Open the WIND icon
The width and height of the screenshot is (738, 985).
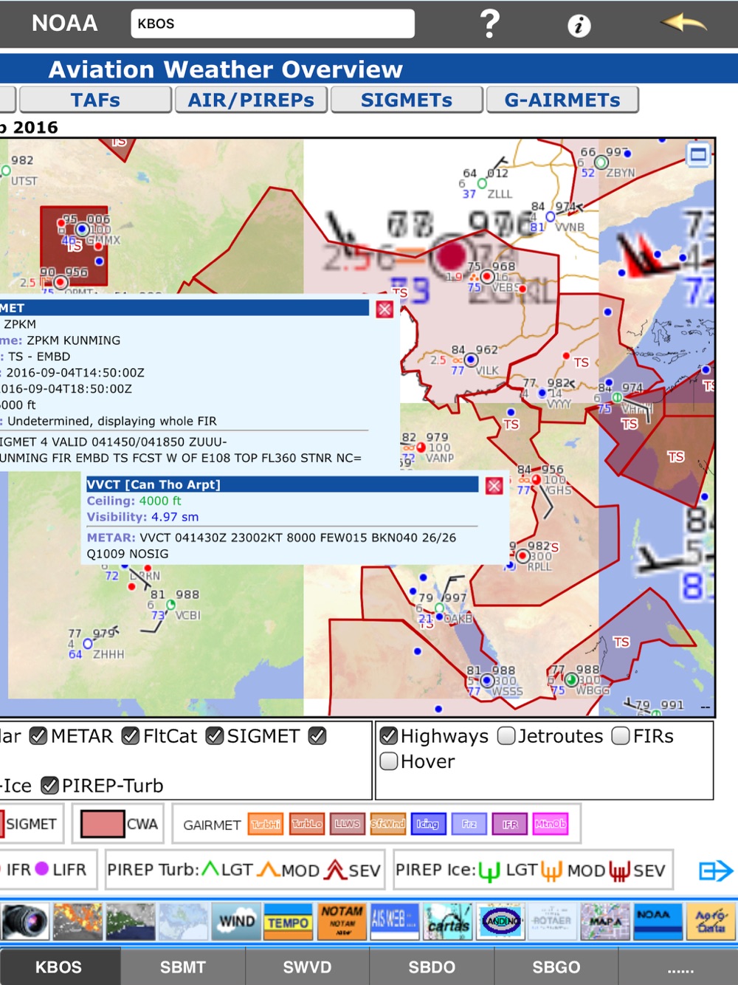click(x=236, y=921)
